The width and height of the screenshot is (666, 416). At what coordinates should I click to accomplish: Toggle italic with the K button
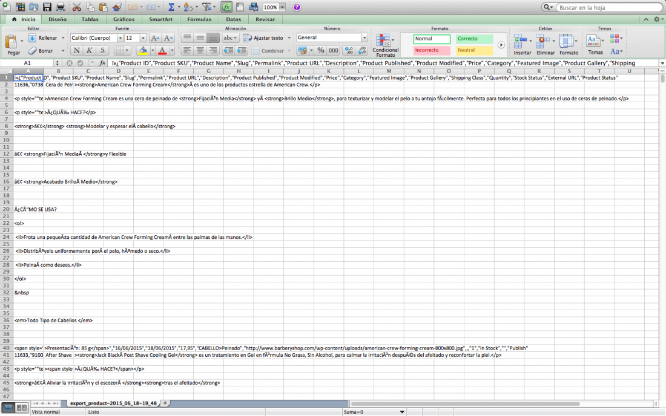pyautogui.click(x=89, y=51)
